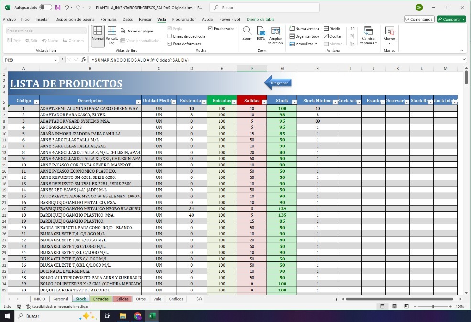Open the Macros button
Viewport: 471px width, 322px height.
(x=390, y=35)
